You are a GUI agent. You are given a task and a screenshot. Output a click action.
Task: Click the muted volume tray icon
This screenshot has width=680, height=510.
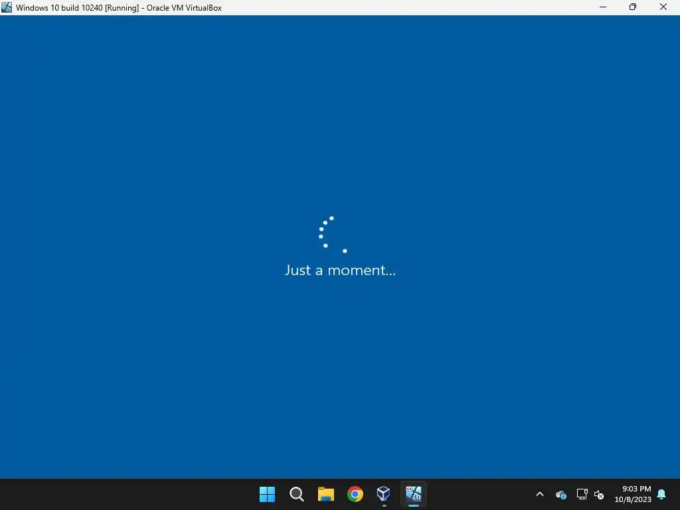pos(600,494)
